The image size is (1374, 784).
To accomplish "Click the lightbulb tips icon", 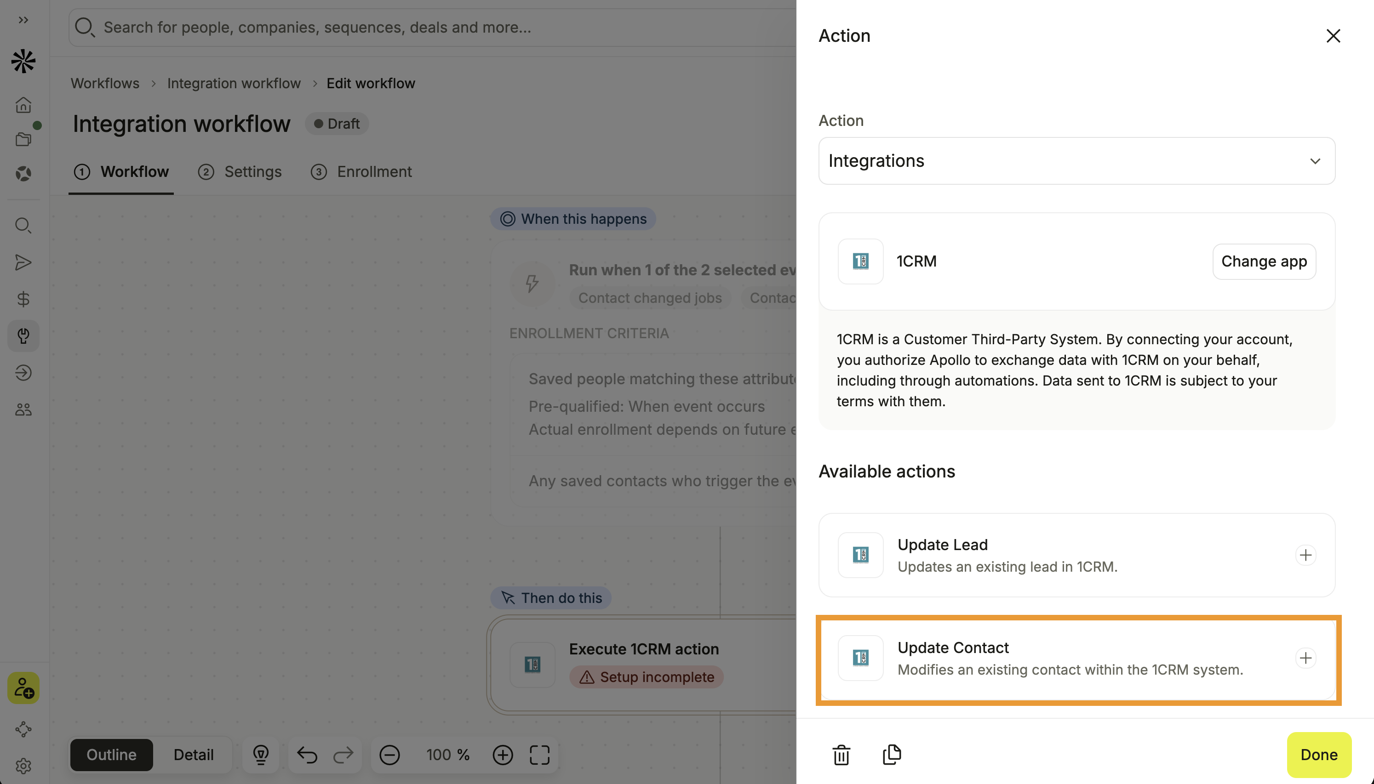I will [261, 755].
